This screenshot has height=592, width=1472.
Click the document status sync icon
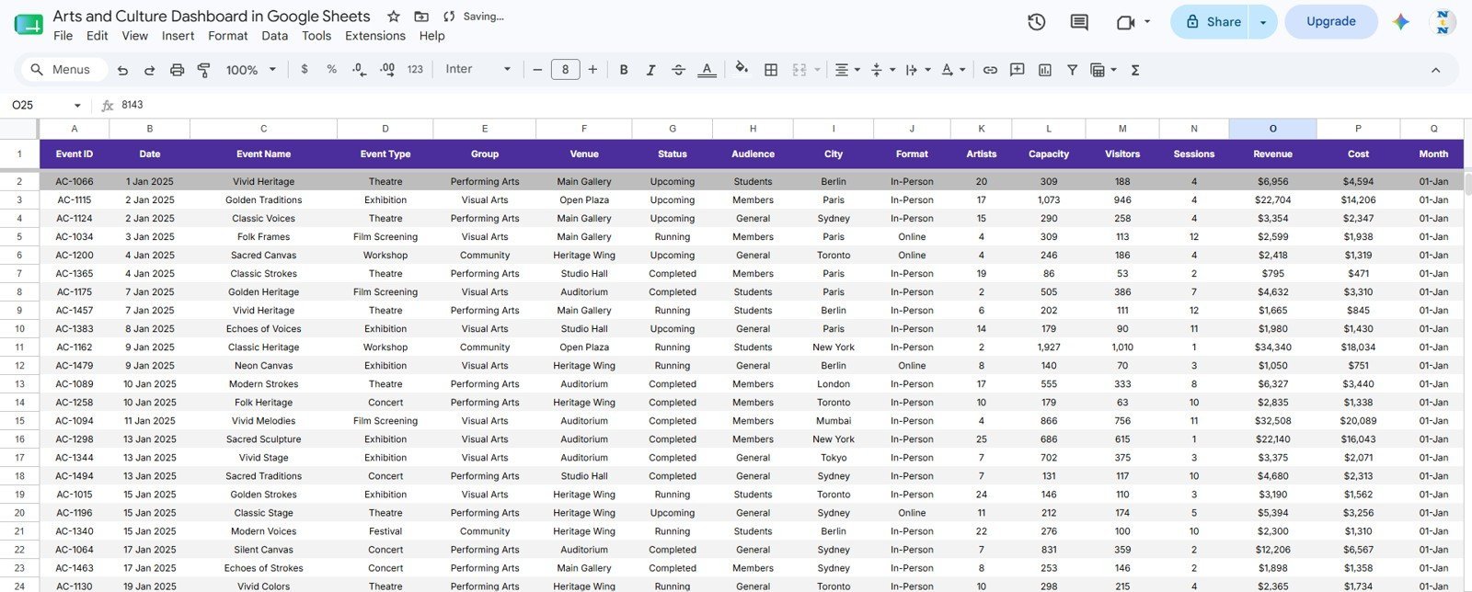click(449, 17)
